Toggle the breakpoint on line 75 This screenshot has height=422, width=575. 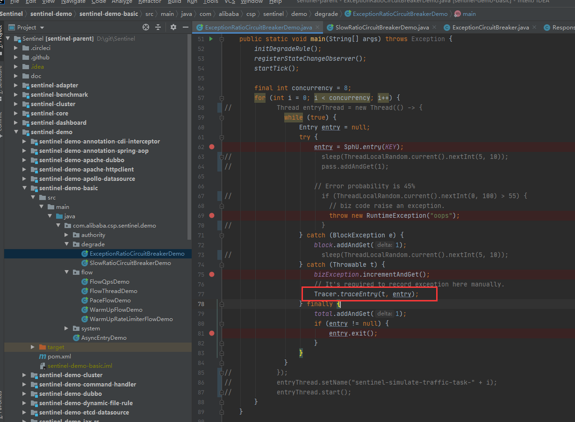[212, 274]
